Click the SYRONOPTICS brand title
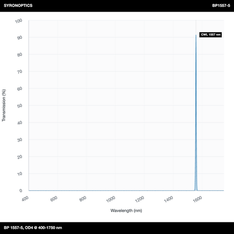 point(18,6)
